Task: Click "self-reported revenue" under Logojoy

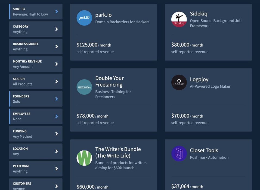Action: click(x=190, y=123)
